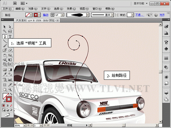Open the 效果(C) menu

pos(71,9)
